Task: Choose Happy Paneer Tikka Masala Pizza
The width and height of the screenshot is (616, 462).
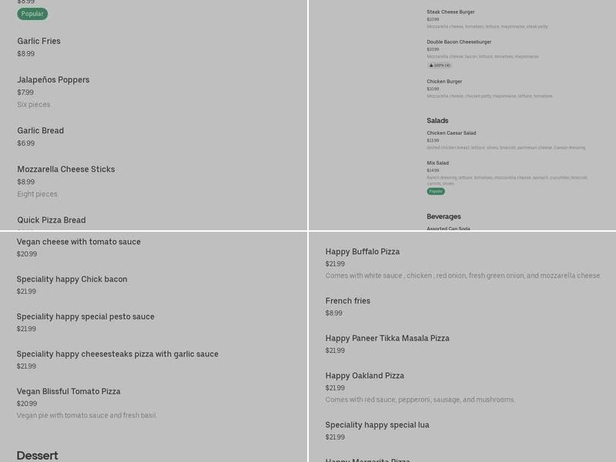Action: (387, 339)
